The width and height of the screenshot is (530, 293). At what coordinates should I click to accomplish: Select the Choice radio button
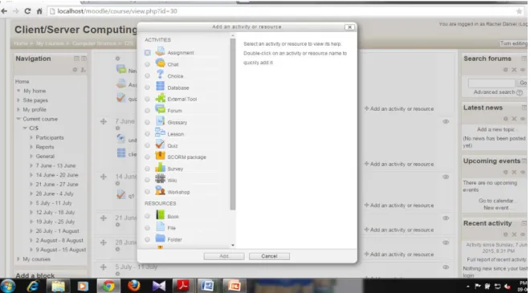(148, 75)
